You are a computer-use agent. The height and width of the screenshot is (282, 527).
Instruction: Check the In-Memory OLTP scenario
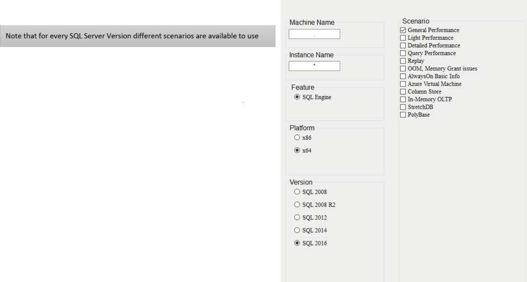[403, 99]
